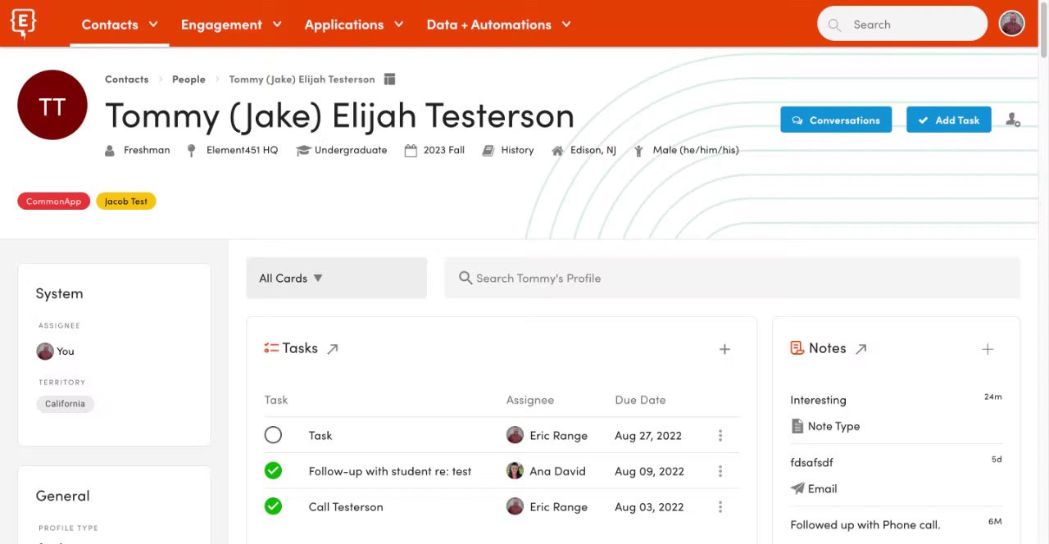Screen dimensions: 1049x544
Task: Expand the Engagement menu chevron
Action: click(x=277, y=25)
